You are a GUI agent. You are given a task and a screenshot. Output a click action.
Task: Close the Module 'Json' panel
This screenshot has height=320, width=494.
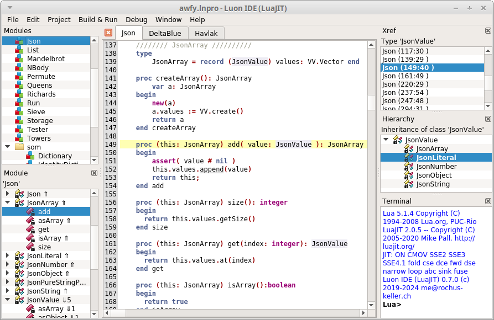tap(95, 173)
